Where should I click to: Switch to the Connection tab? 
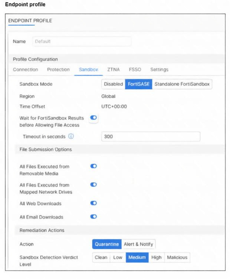[25, 70]
